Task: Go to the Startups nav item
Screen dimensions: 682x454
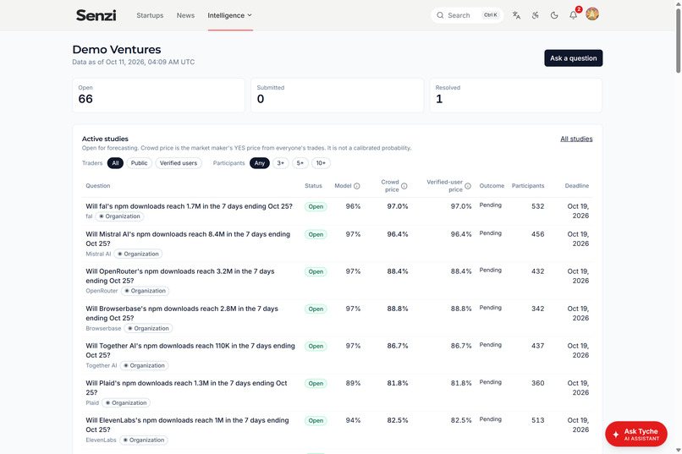Action: pyautogui.click(x=150, y=15)
